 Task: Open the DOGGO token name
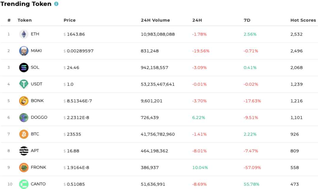pyautogui.click(x=39, y=117)
